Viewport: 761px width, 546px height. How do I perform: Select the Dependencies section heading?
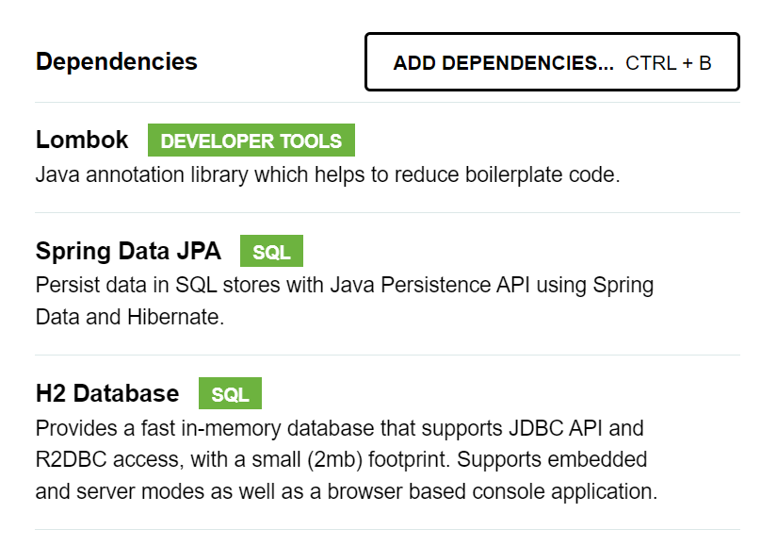tap(117, 62)
